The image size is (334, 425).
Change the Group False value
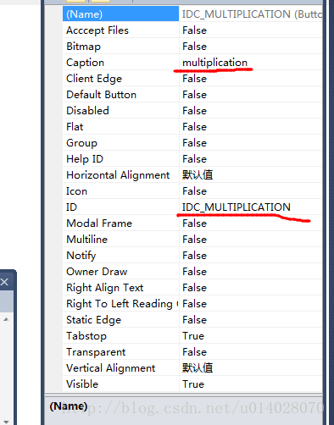click(251, 143)
